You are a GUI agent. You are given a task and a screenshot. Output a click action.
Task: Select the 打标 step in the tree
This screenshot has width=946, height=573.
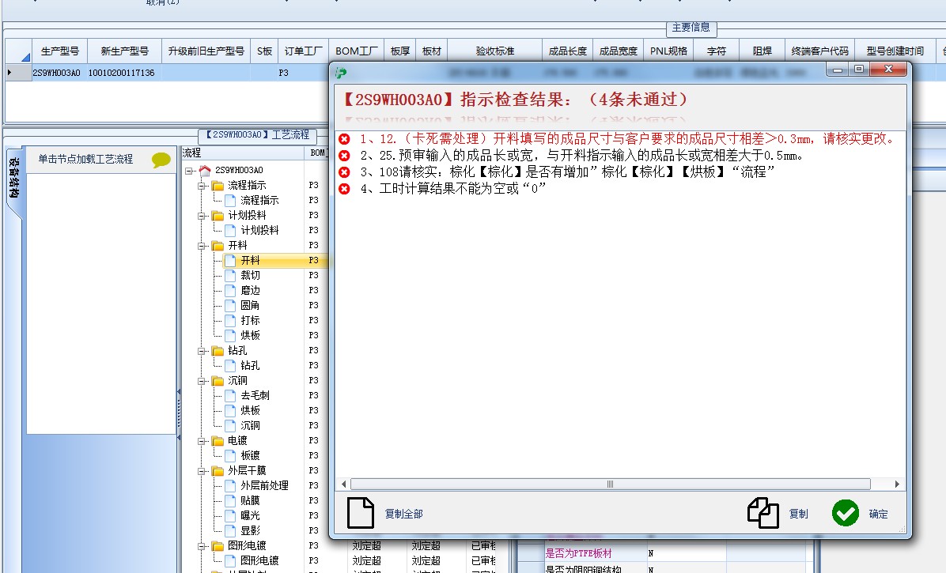point(250,321)
